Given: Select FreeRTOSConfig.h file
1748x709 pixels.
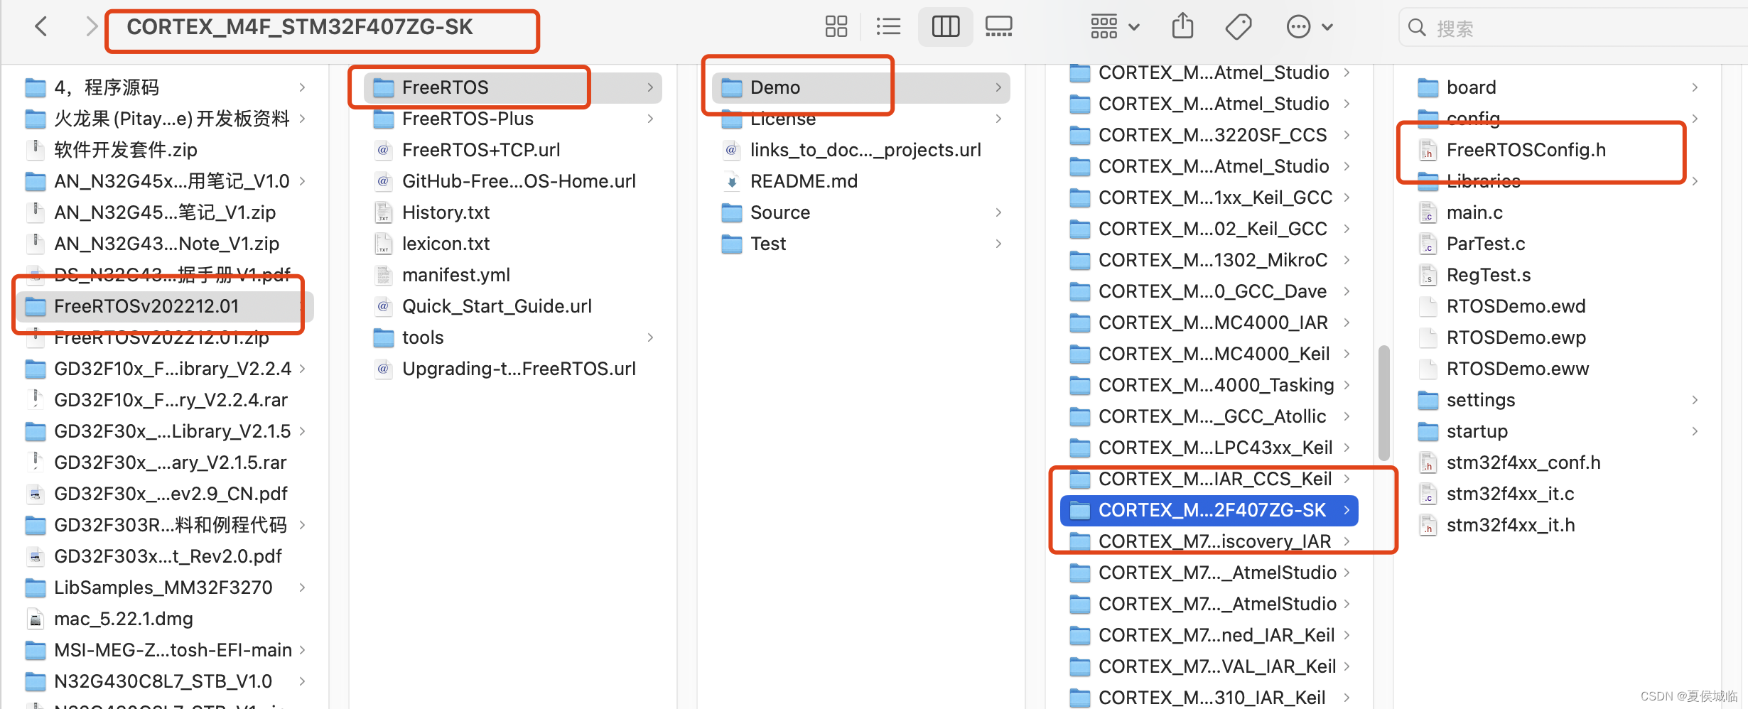Looking at the screenshot, I should point(1558,150).
